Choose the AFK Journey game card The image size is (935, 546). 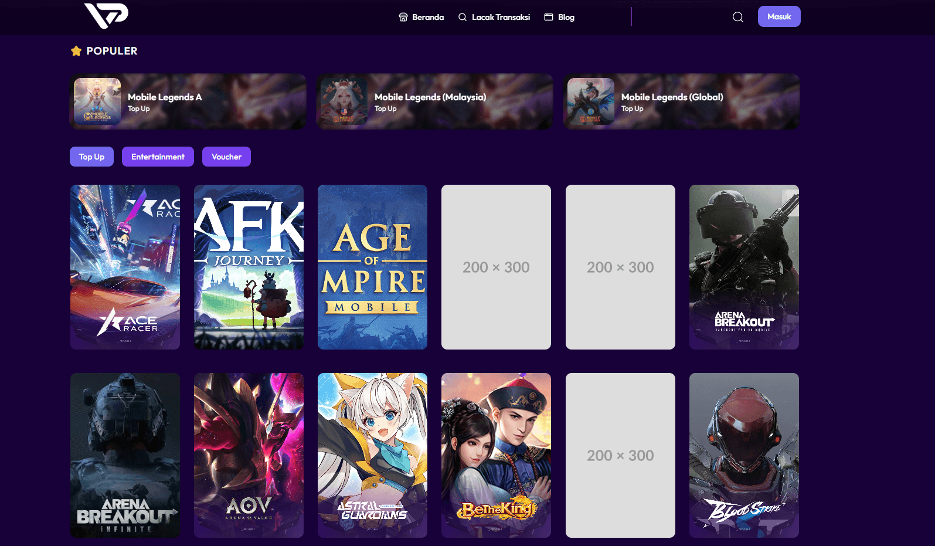pos(249,267)
